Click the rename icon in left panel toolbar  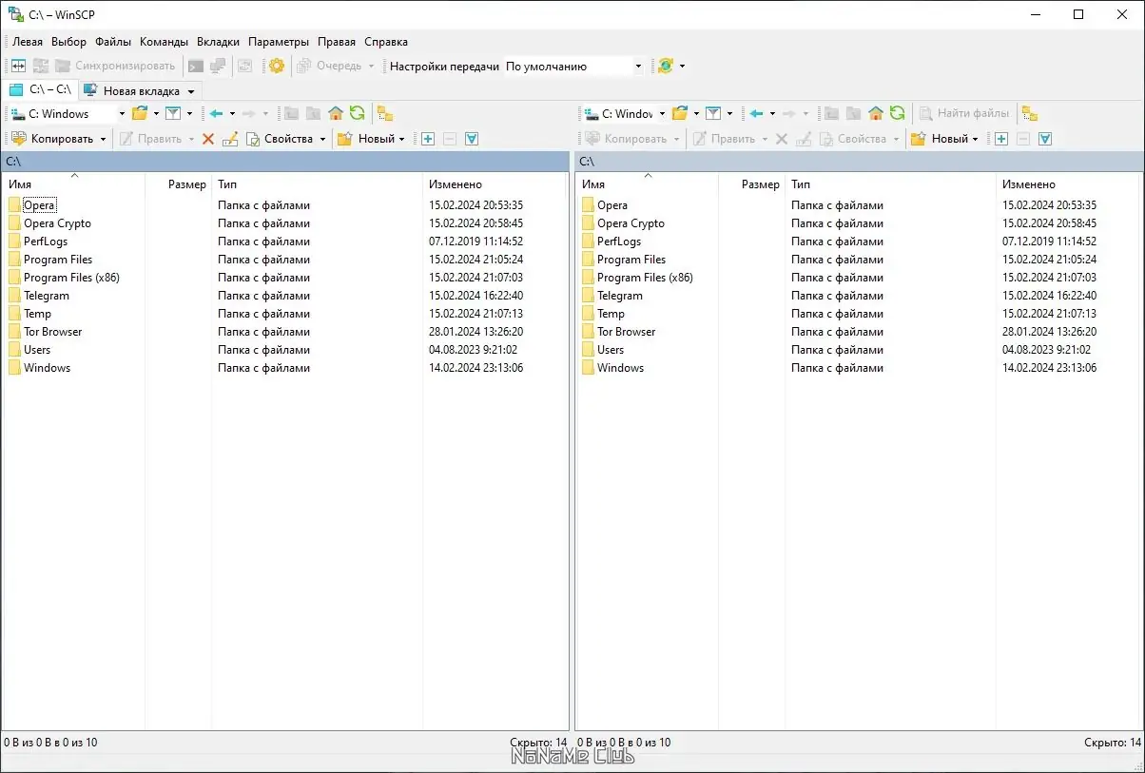coord(229,139)
